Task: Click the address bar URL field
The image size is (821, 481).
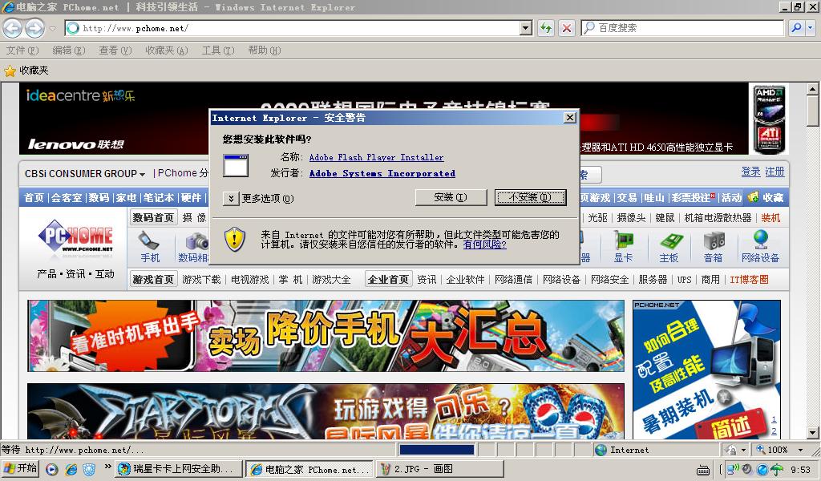Action: [x=292, y=28]
